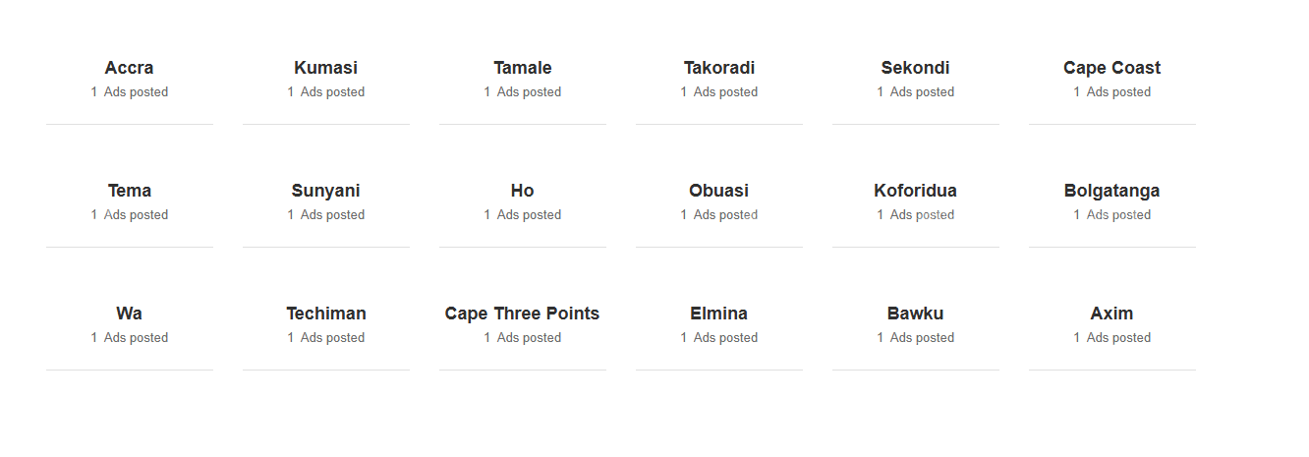Select Sunyani from the cities
The width and height of the screenshot is (1309, 457).
tap(325, 191)
